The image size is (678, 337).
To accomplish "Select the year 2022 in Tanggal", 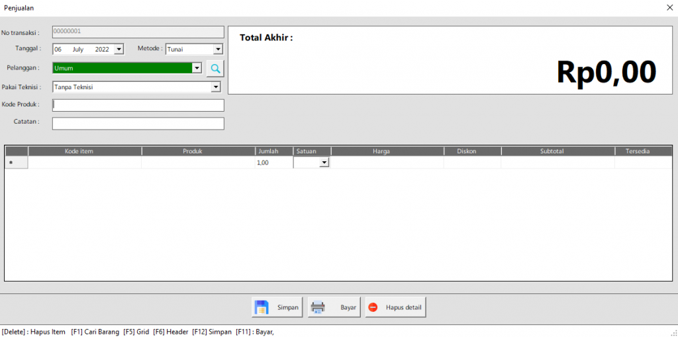I will coord(102,49).
